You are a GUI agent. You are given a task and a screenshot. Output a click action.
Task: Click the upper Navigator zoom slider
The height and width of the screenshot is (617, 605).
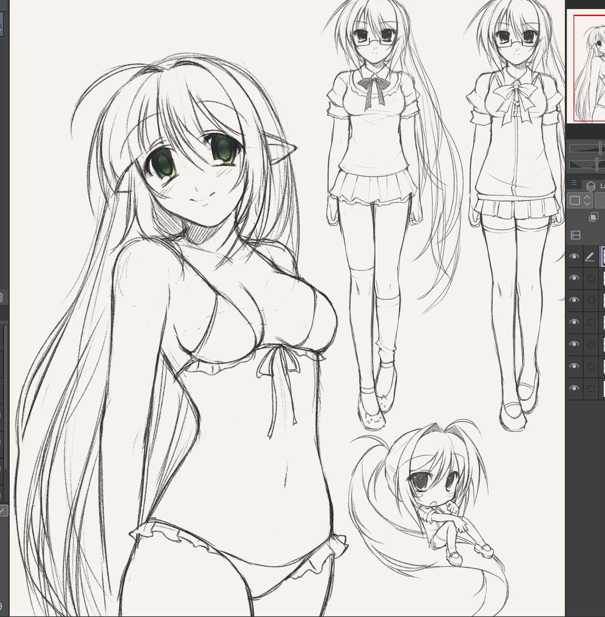tap(587, 149)
